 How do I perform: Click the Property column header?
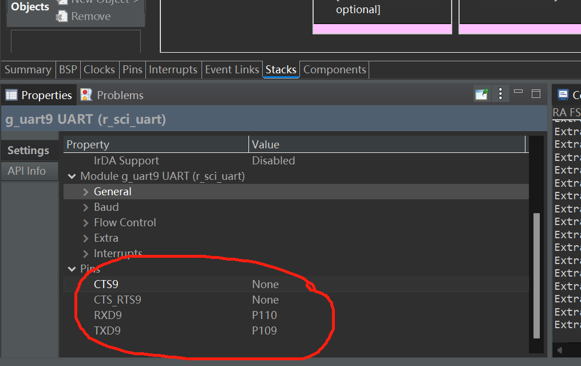156,144
